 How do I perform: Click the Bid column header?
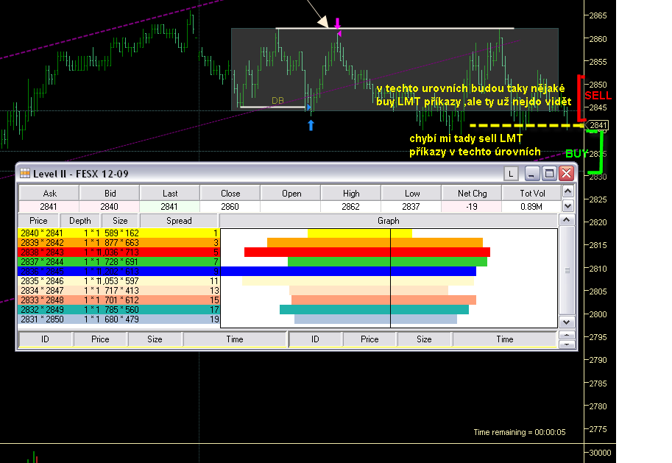point(110,194)
